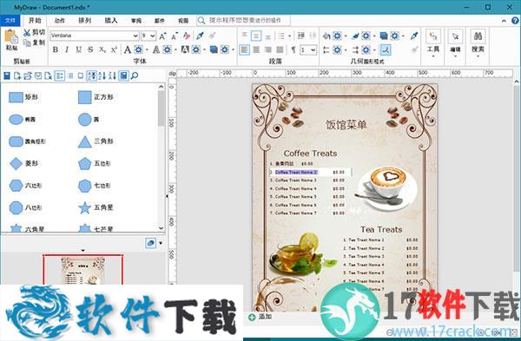Click the ribbon search input field
521x341 pixels.
coord(243,20)
